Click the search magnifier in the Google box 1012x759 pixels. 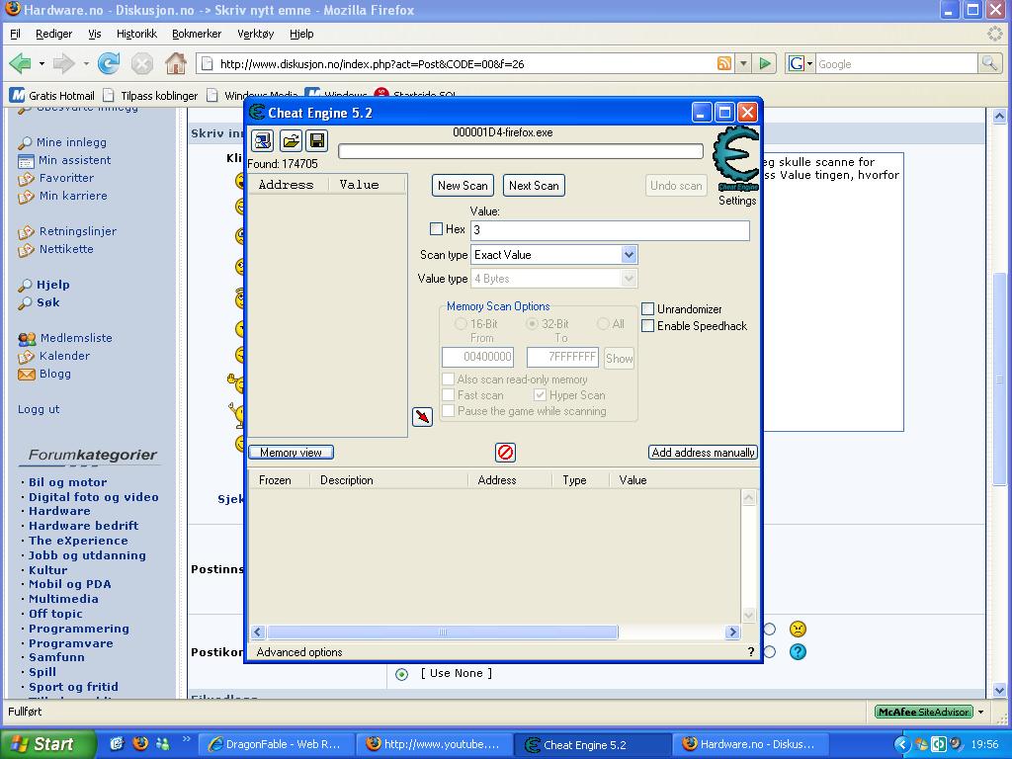pyautogui.click(x=989, y=63)
